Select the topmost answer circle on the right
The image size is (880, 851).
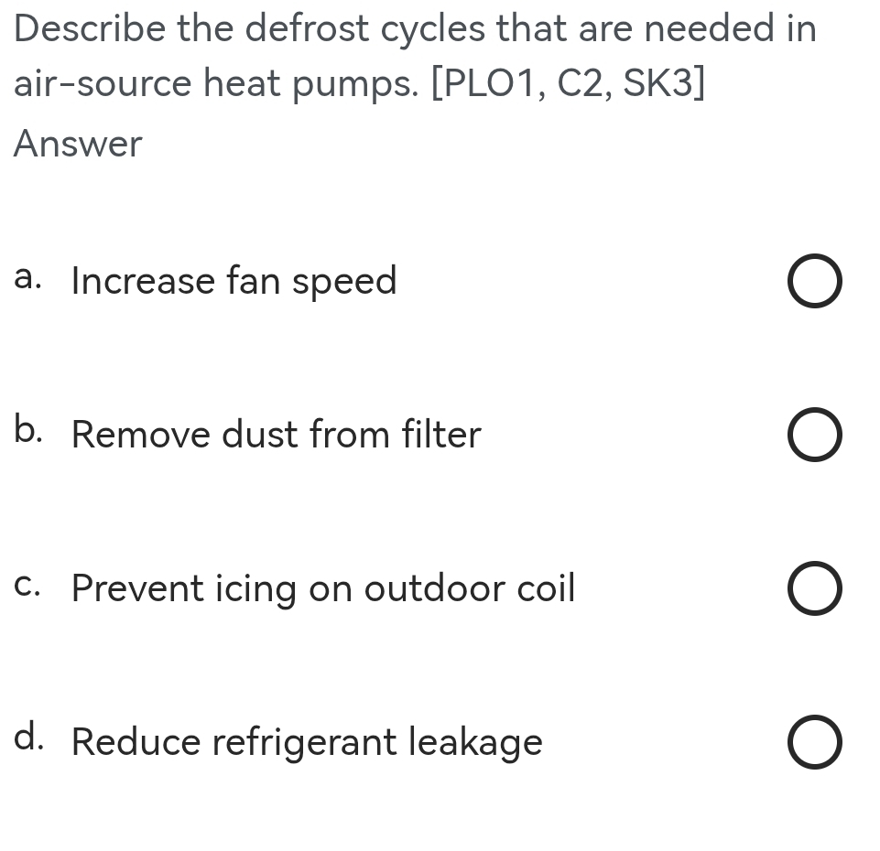[814, 281]
